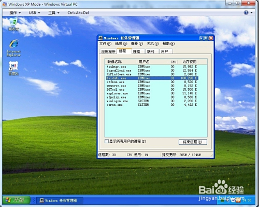Click the 结束进程 button
The image size is (259, 207).
(x=193, y=142)
